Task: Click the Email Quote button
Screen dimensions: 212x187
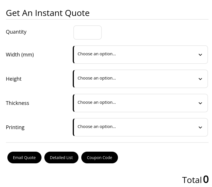Action: [24, 158]
